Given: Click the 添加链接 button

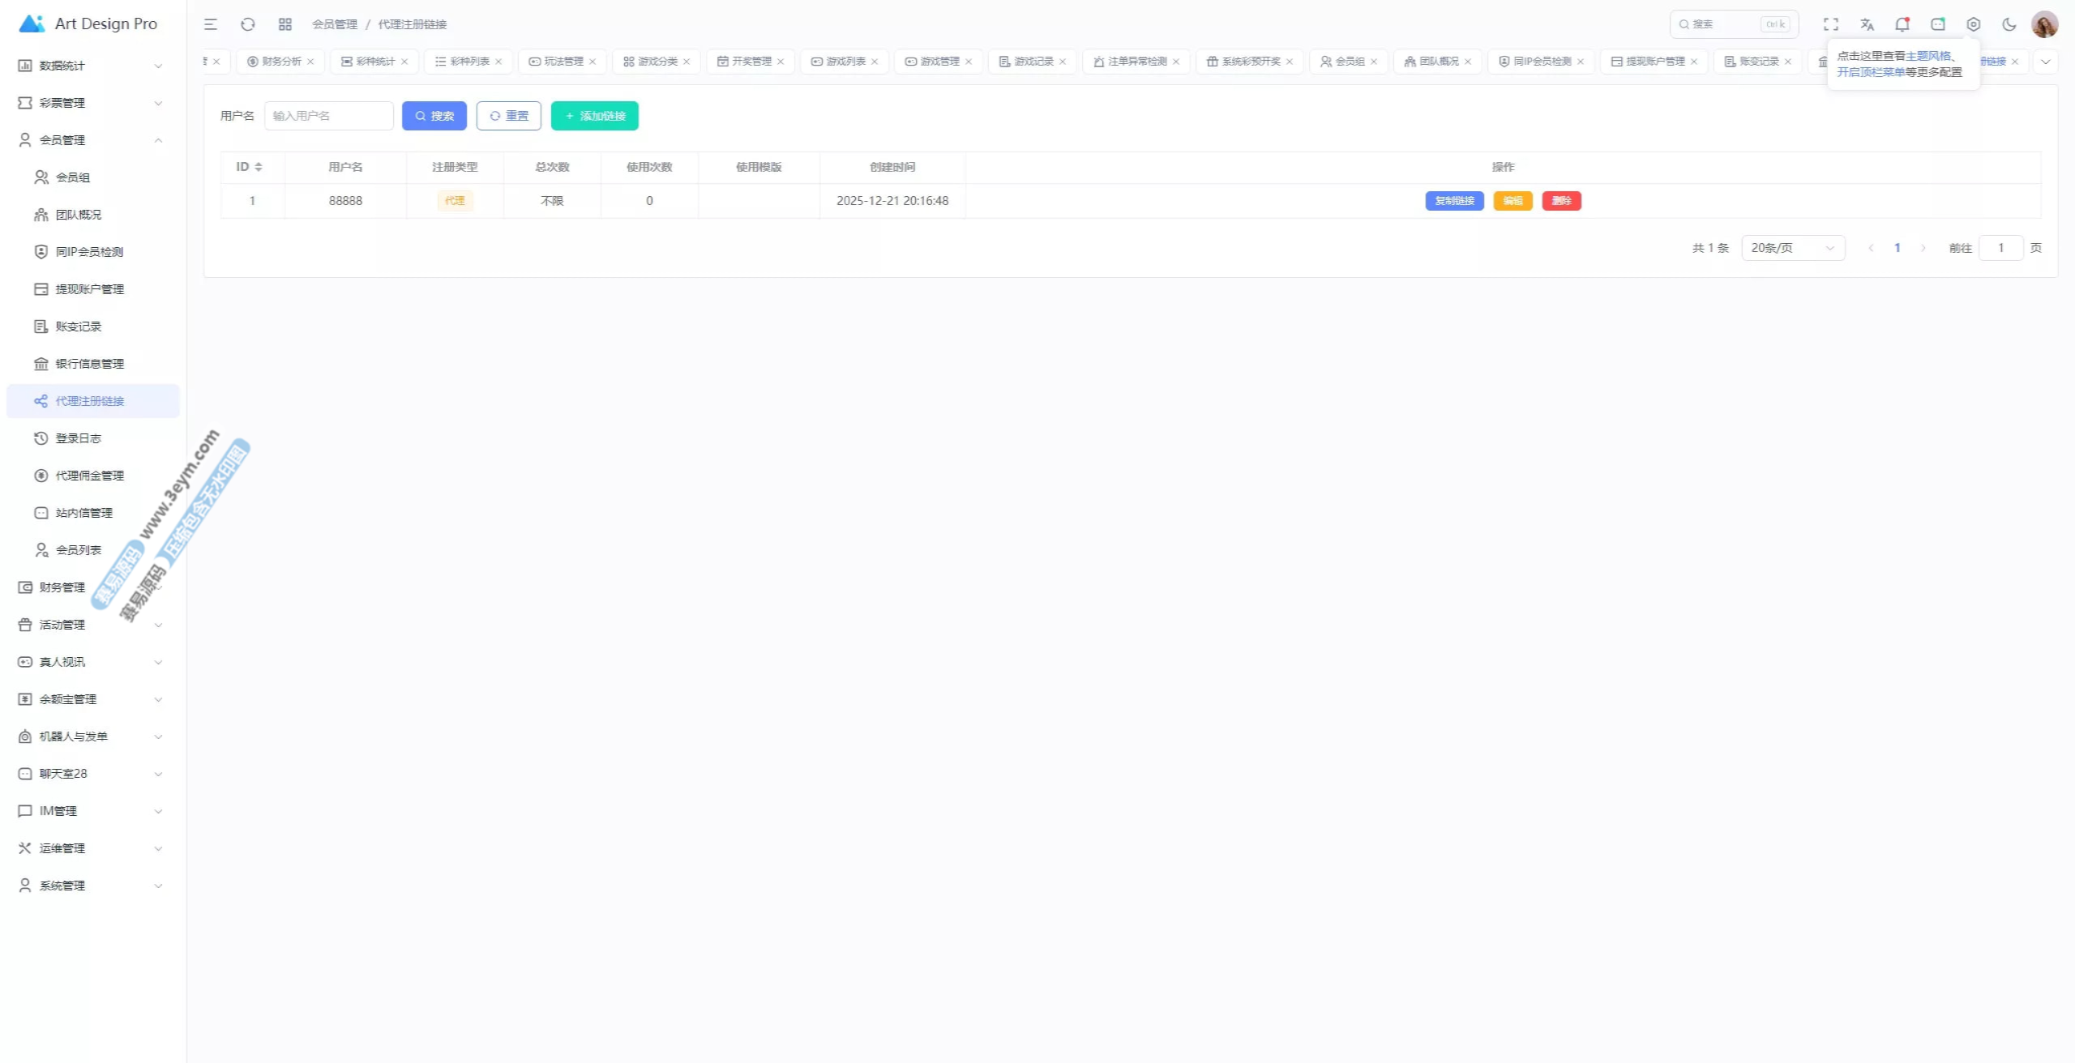Looking at the screenshot, I should click(x=594, y=116).
